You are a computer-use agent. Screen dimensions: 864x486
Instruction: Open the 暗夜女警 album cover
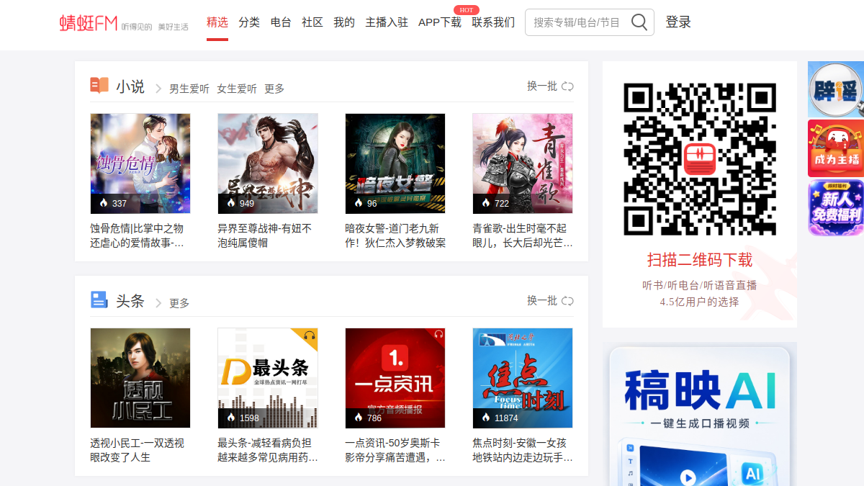coord(395,163)
